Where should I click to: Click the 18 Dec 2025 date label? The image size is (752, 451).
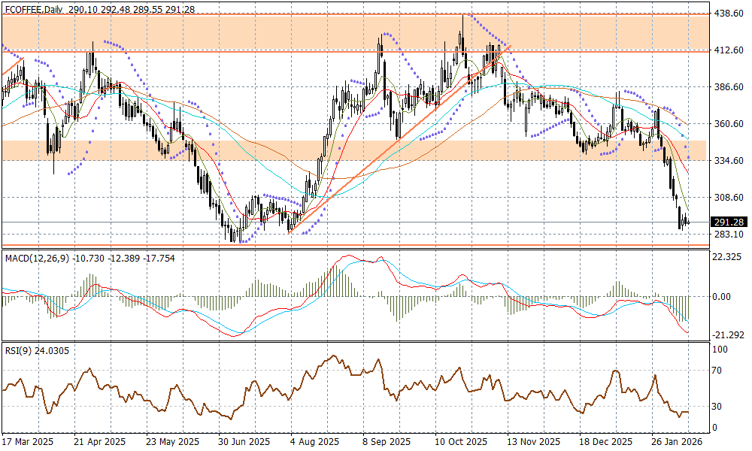point(606,442)
